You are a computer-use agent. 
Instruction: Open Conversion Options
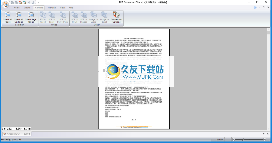pyautogui.click(x=117, y=17)
